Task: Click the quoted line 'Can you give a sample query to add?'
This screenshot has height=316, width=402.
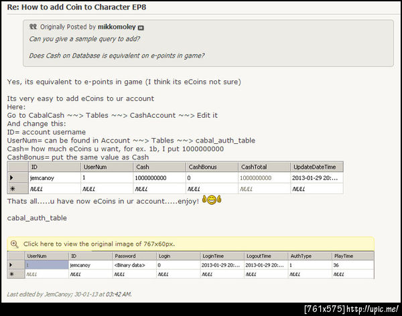Action: [x=84, y=39]
